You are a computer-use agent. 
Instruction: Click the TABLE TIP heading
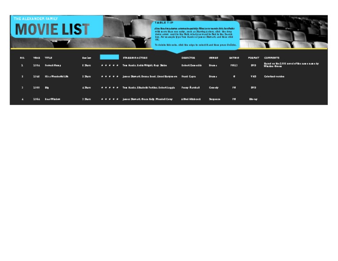point(164,22)
